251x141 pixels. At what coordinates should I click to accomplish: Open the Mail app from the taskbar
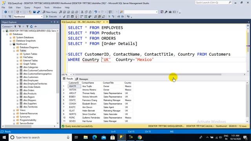pyautogui.click(x=104, y=137)
